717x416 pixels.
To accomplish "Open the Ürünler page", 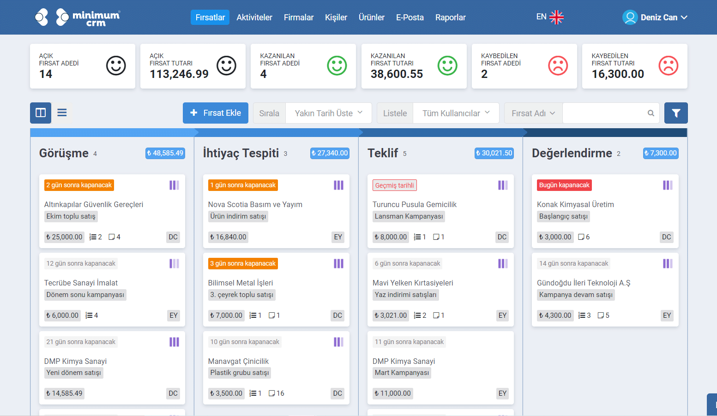I will click(x=372, y=17).
